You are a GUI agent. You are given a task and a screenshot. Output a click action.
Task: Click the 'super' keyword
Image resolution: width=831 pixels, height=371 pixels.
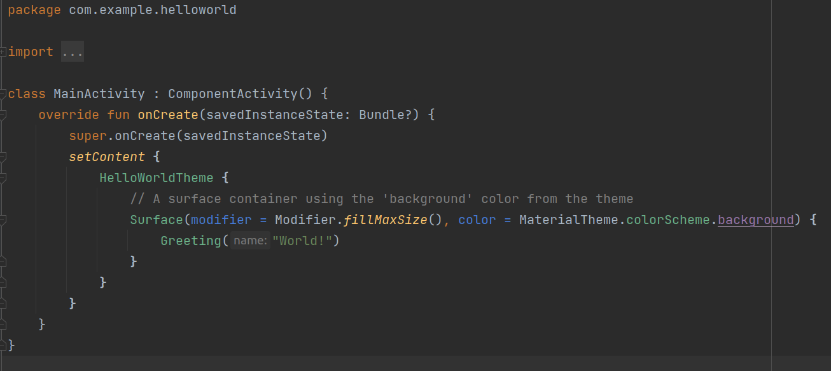point(88,136)
